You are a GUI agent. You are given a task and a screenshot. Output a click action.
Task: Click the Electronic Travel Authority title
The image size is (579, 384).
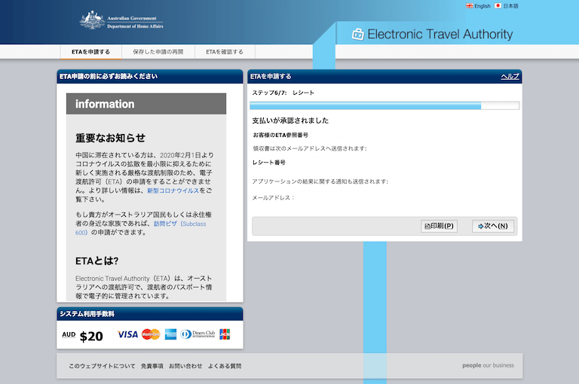tap(440, 35)
